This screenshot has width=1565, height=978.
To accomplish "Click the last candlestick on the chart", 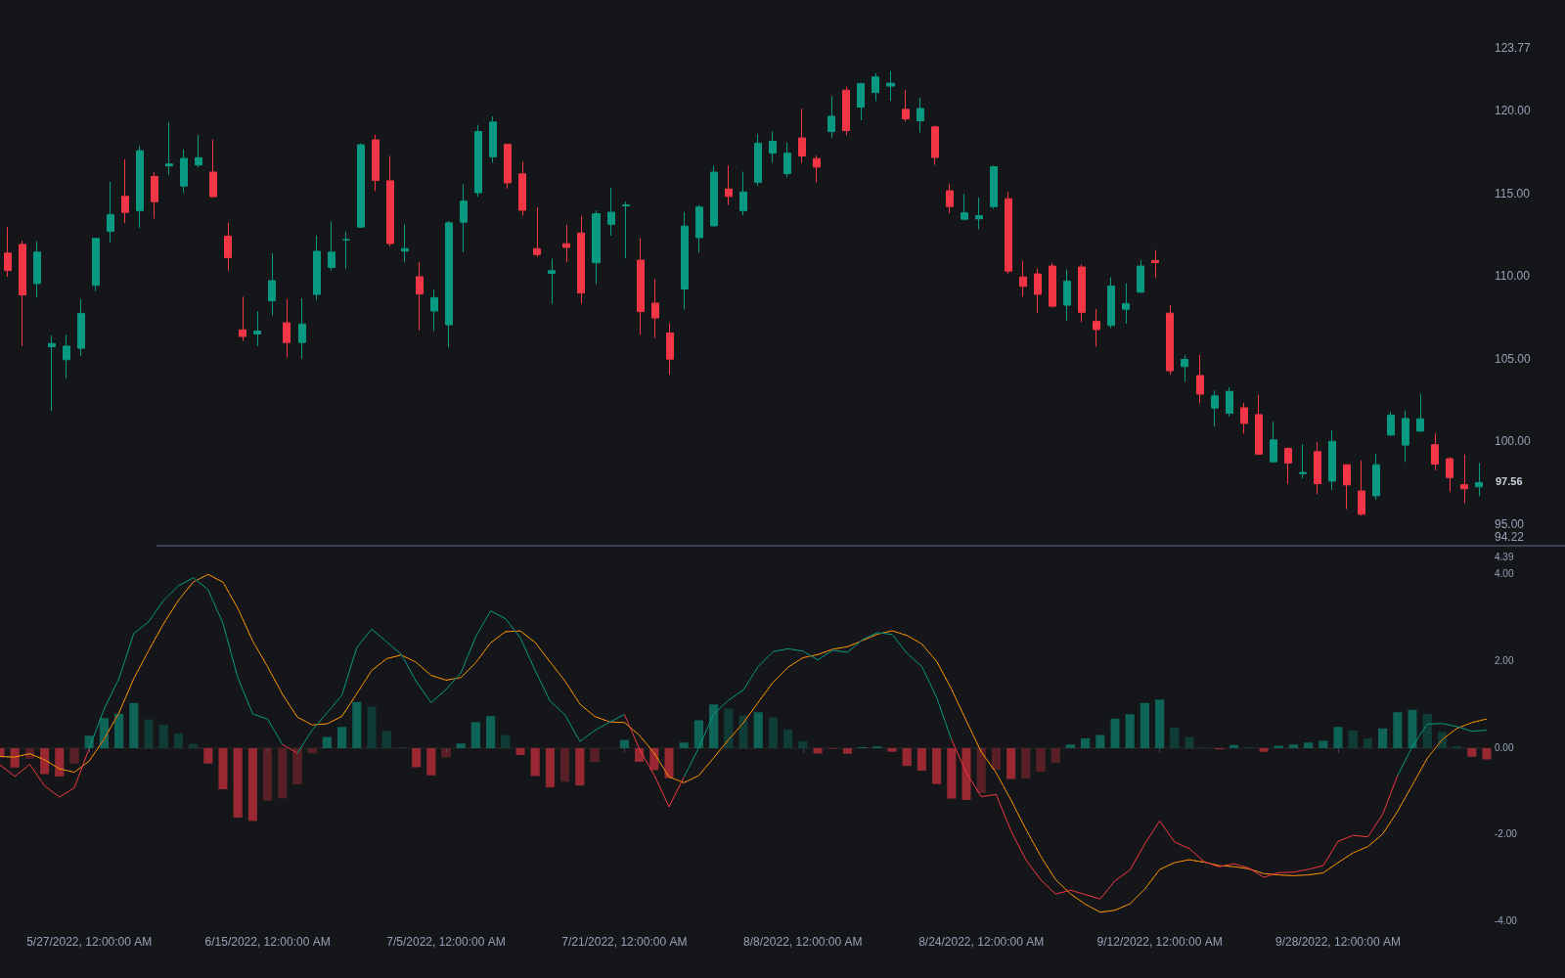I will click(1479, 484).
